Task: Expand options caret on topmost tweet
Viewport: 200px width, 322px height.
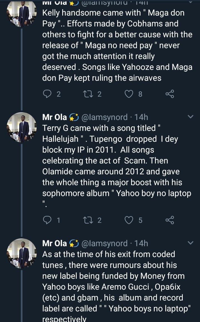Action: [191, 2]
